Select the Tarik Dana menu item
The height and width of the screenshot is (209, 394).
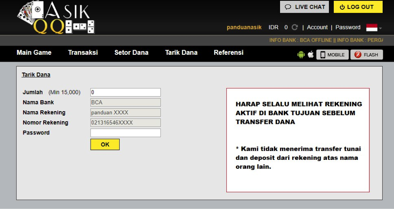(x=181, y=53)
